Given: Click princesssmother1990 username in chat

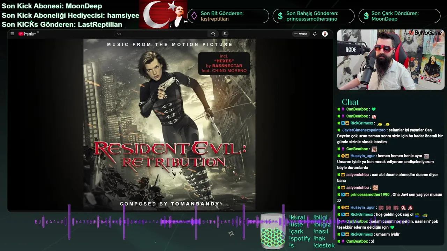Looking at the screenshot, I should tap(370, 195).
